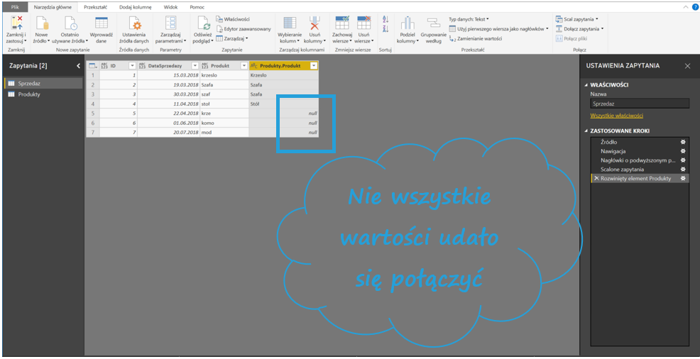Switch to the Przekształć ribbon tab
Image resolution: width=700 pixels, height=359 pixels.
(x=95, y=6)
